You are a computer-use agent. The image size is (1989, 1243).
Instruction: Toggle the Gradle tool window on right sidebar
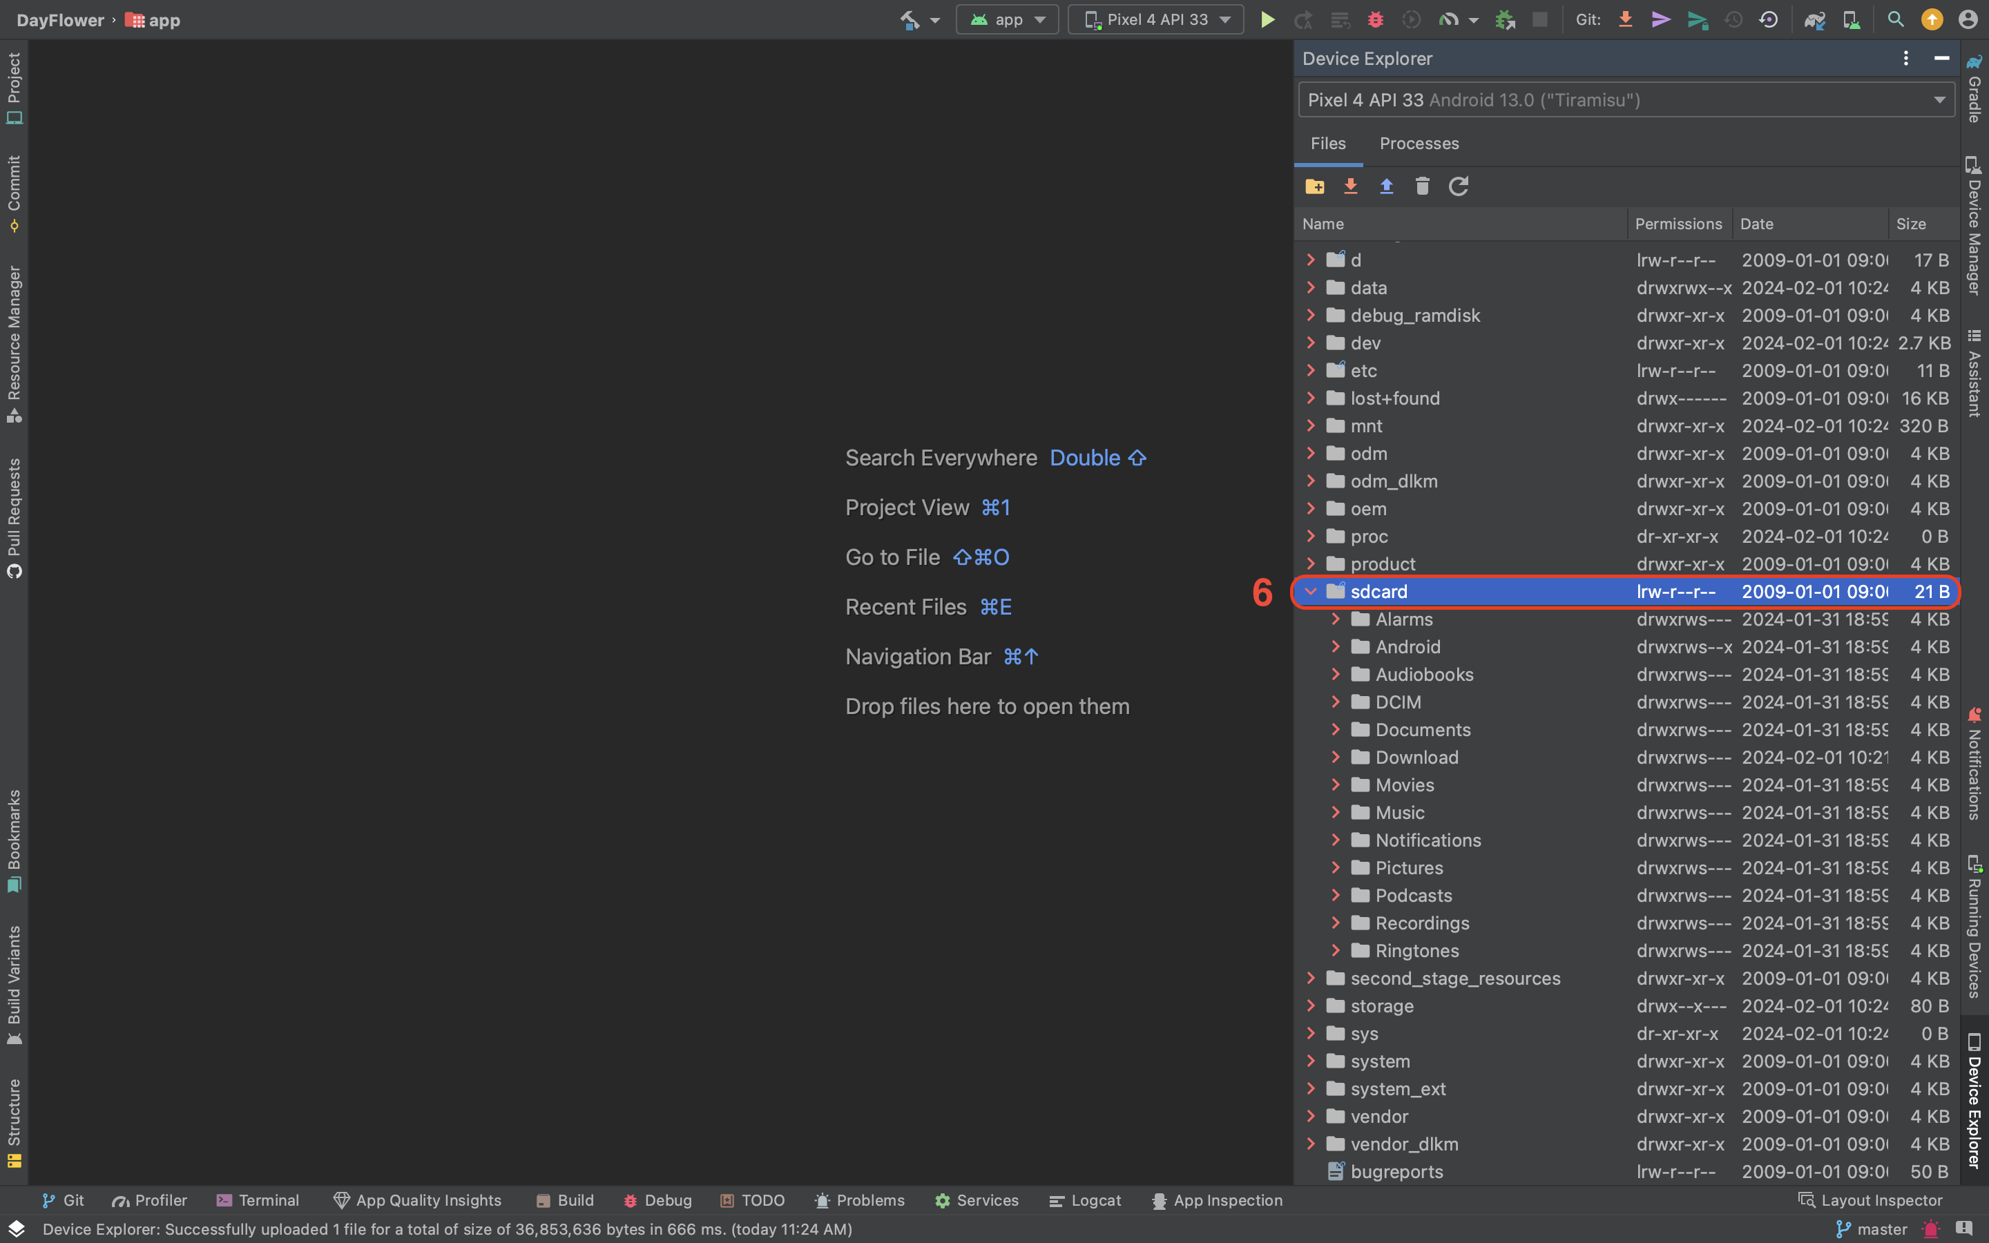point(1974,89)
